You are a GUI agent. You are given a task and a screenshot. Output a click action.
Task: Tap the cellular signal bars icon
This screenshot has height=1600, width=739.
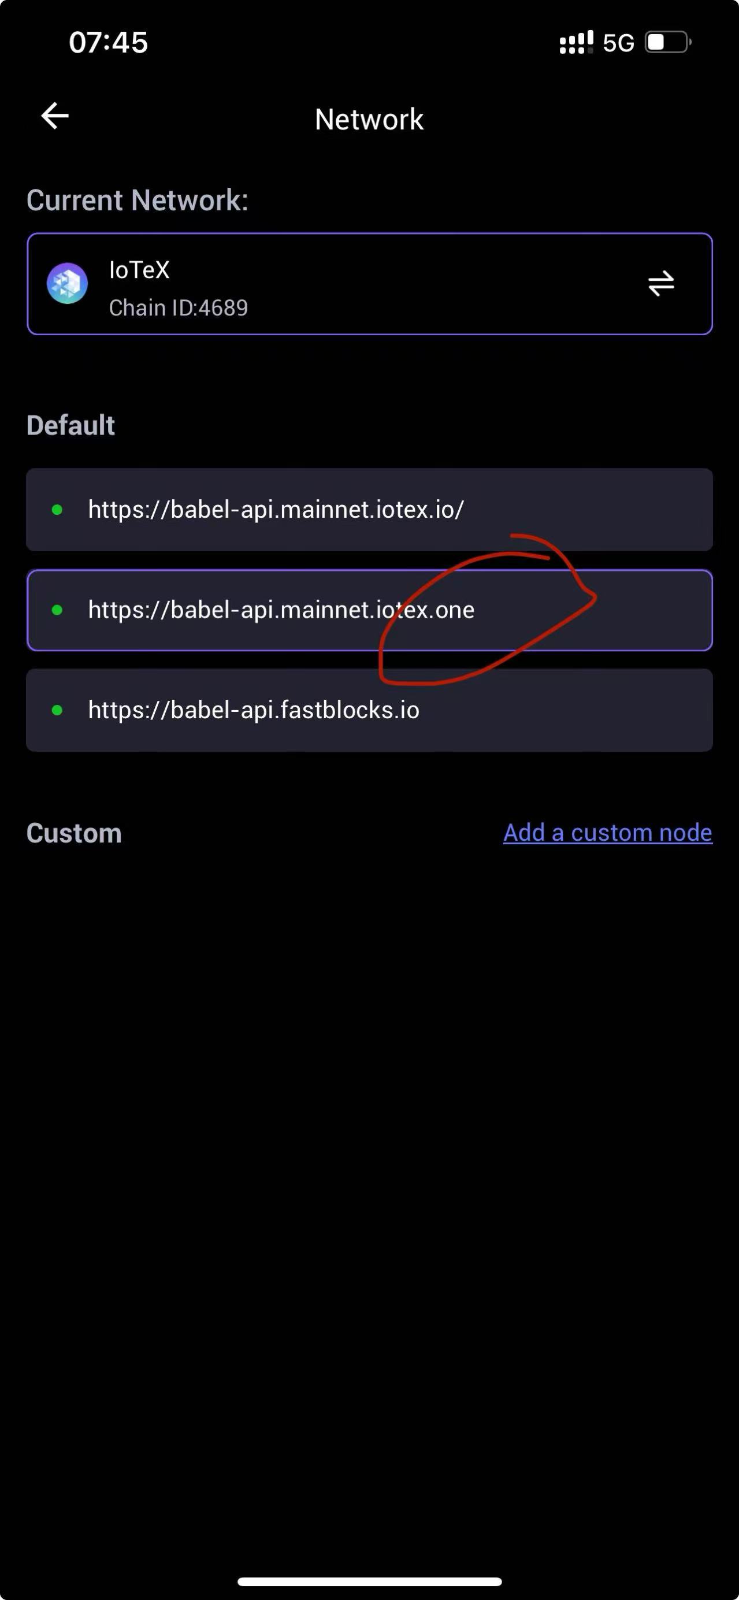click(x=576, y=42)
